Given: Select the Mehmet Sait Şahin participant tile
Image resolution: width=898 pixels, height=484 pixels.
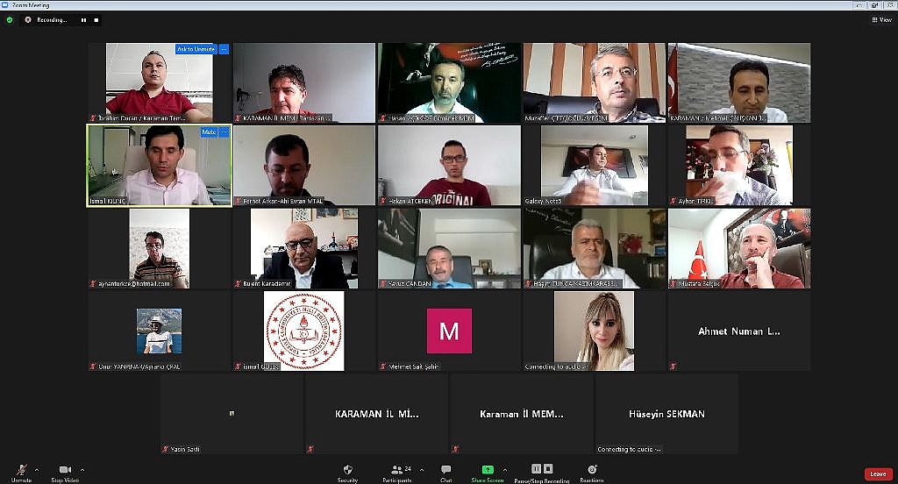Looking at the screenshot, I should (450, 331).
